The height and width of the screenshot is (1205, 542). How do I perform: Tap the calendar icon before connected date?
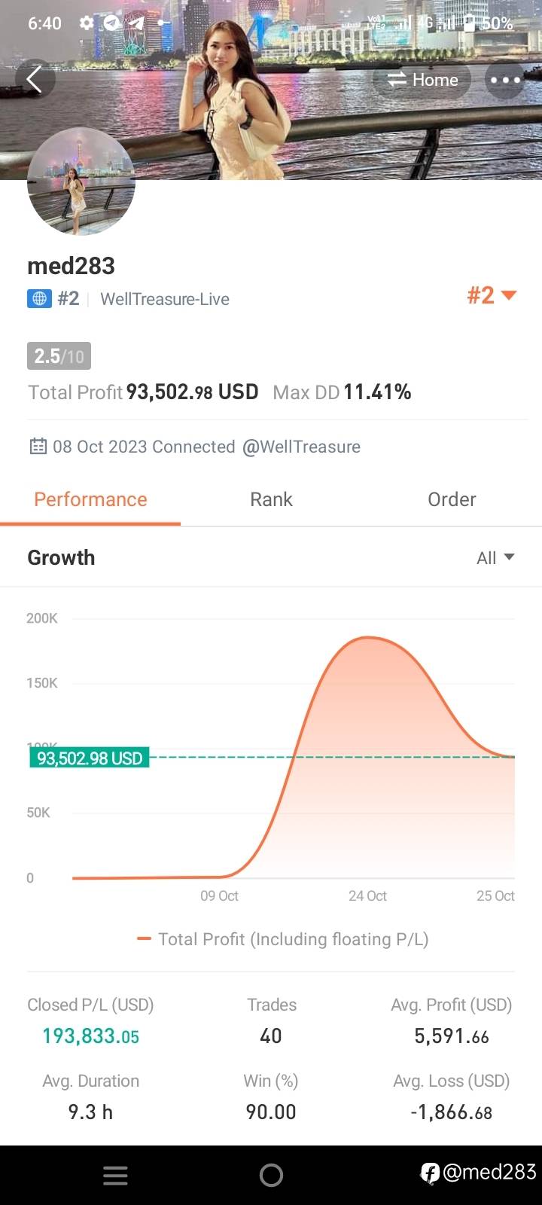click(38, 447)
